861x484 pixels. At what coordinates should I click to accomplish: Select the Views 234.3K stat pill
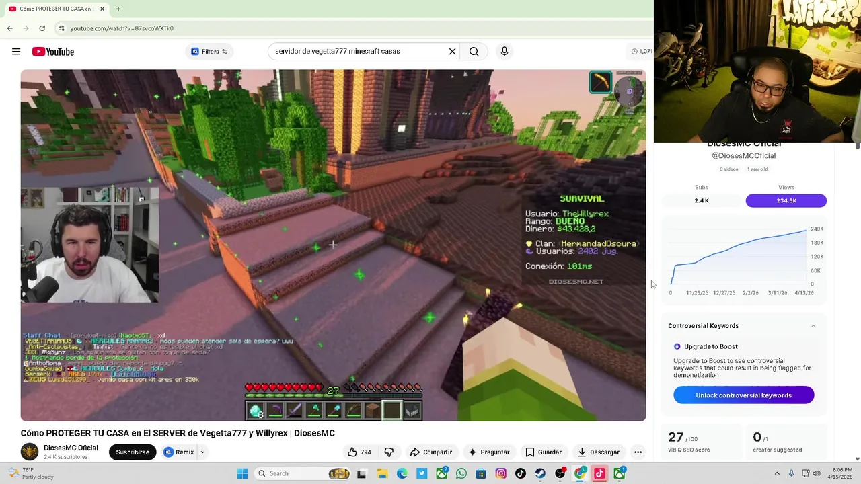tap(786, 200)
